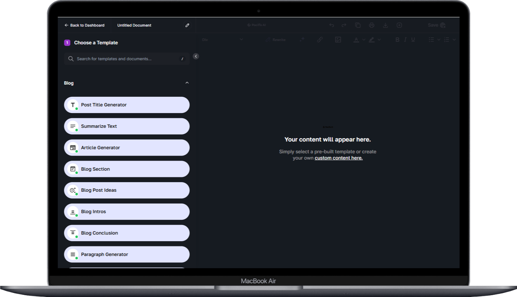Screen dimensions: 517x297
Task: Insert an image in the editor
Action: click(x=338, y=40)
